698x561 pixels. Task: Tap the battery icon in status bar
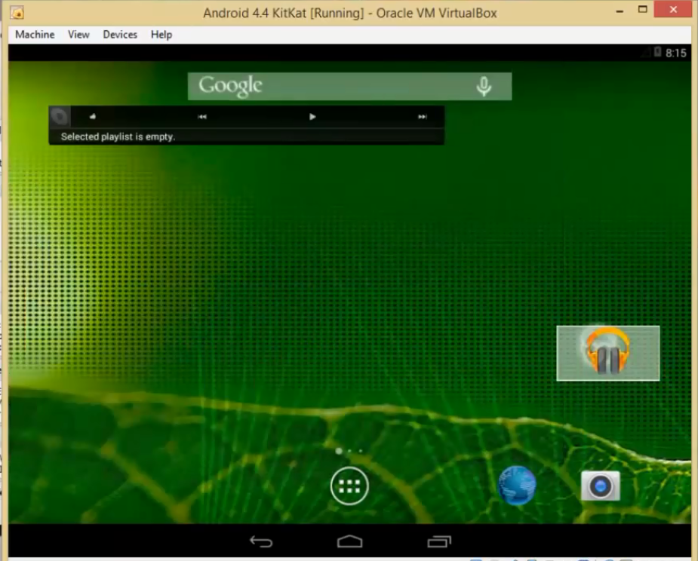pyautogui.click(x=657, y=52)
